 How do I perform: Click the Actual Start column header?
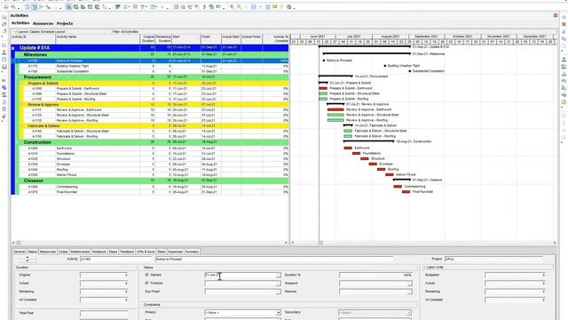click(x=231, y=39)
